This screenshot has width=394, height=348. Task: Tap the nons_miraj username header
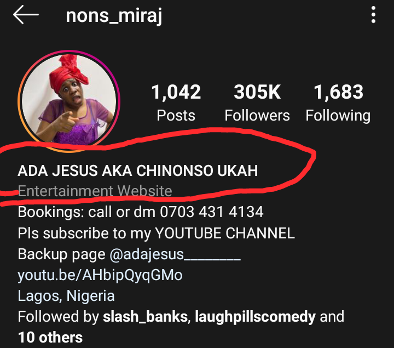pyautogui.click(x=114, y=16)
